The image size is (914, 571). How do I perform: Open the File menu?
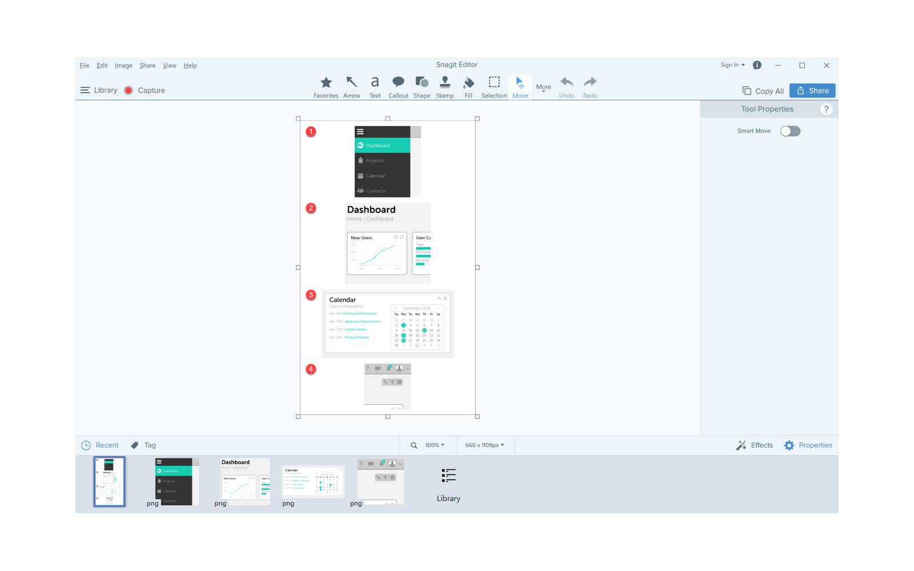[85, 66]
